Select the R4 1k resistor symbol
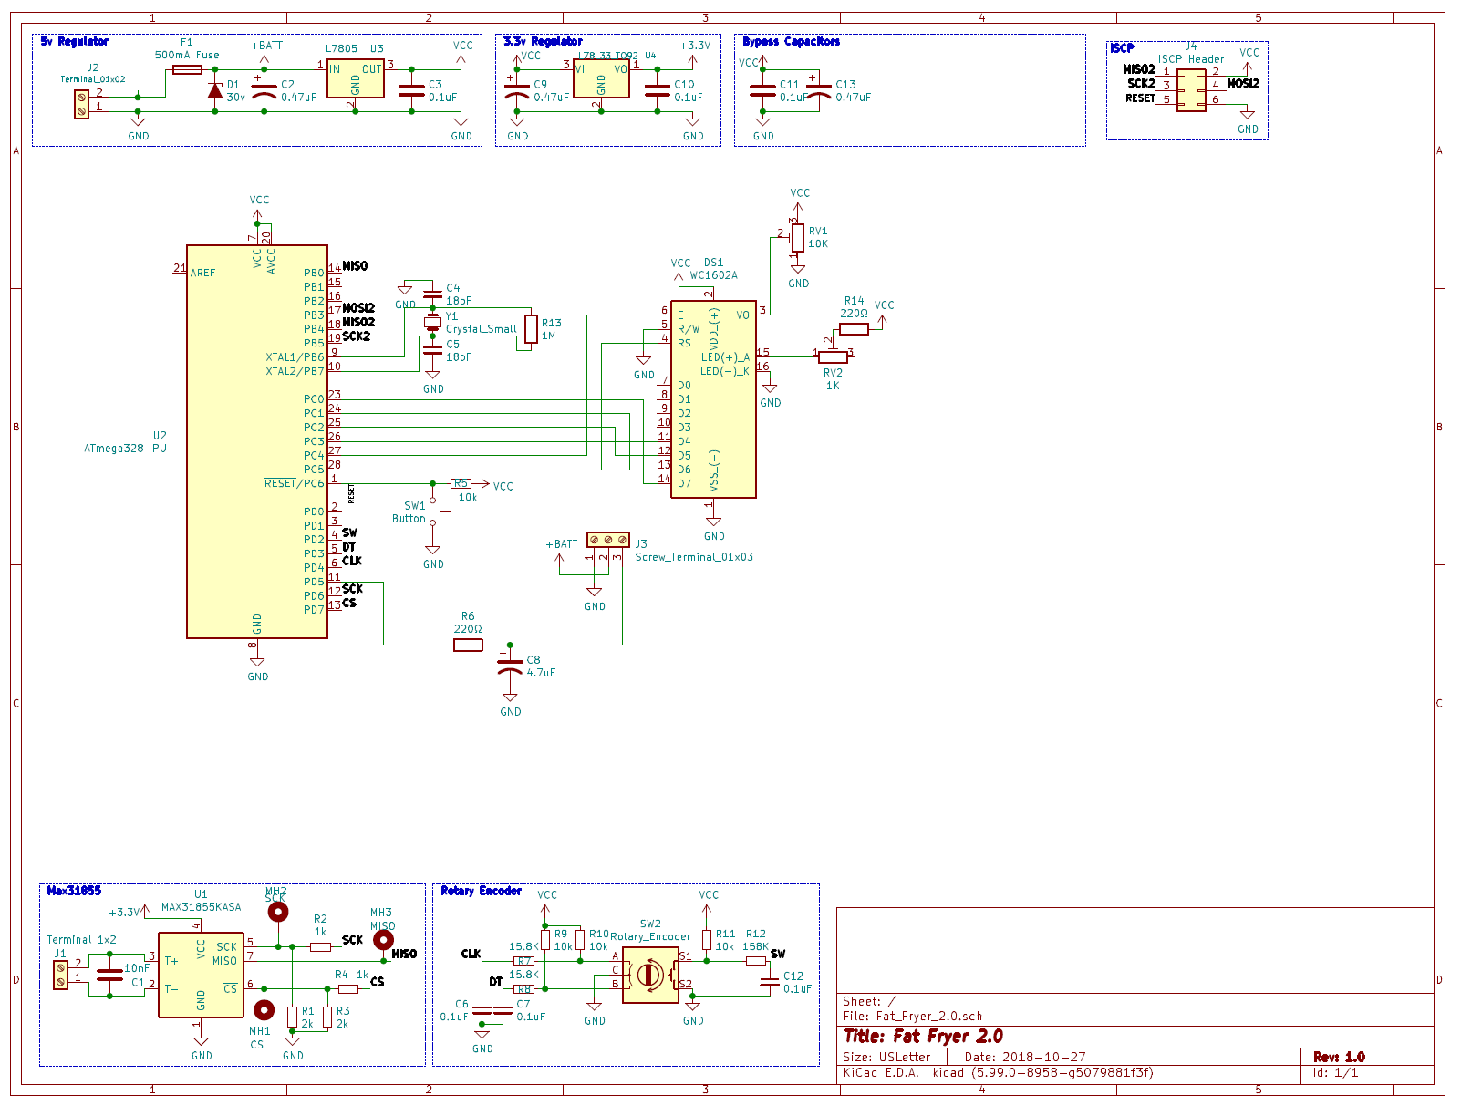The image size is (1461, 1105). click(x=348, y=988)
